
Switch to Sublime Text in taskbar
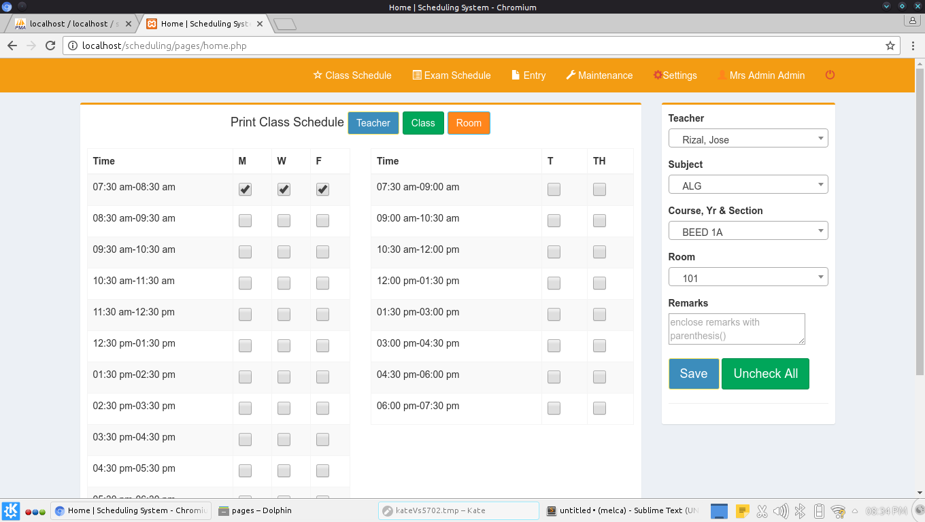pos(623,510)
